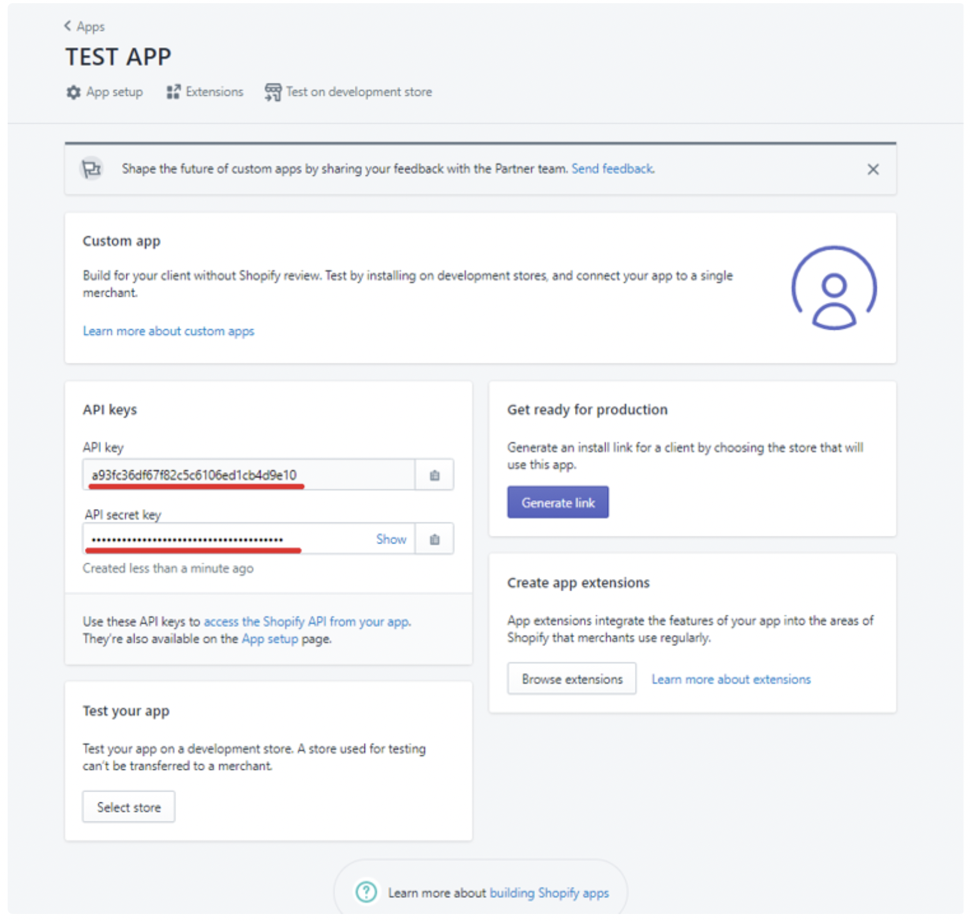The image size is (970, 921).
Task: Open Learn more about extensions link
Action: click(x=731, y=679)
